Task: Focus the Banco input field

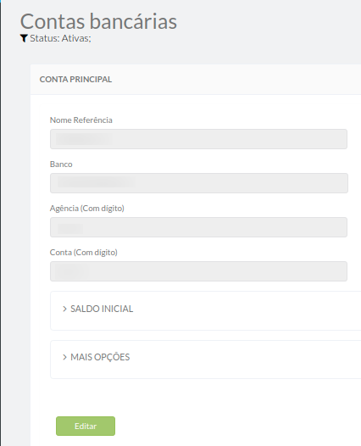Action: (198, 183)
